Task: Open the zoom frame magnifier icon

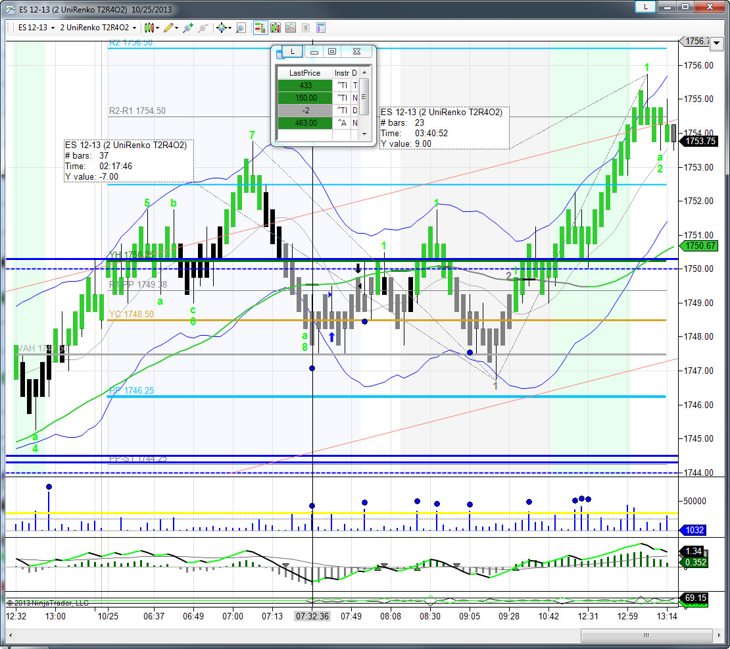Action: [x=241, y=28]
